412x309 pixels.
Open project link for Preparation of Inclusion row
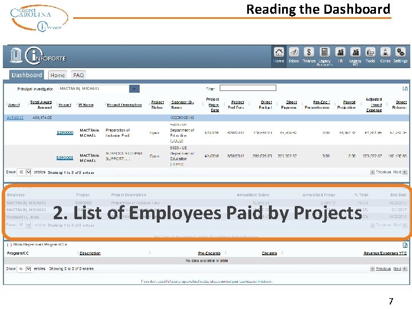(65, 133)
